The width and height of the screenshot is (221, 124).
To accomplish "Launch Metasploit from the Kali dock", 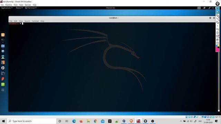I will pos(3,51).
